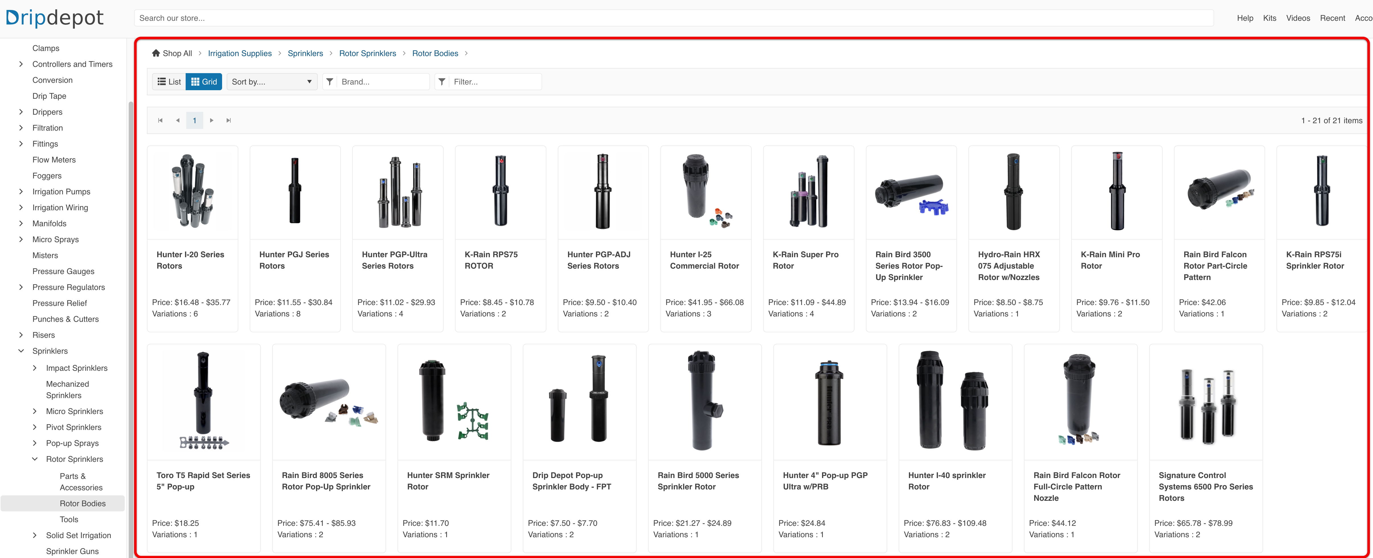Click the funnel icon beside Brand filter
Viewport: 1373px width, 558px height.
330,81
